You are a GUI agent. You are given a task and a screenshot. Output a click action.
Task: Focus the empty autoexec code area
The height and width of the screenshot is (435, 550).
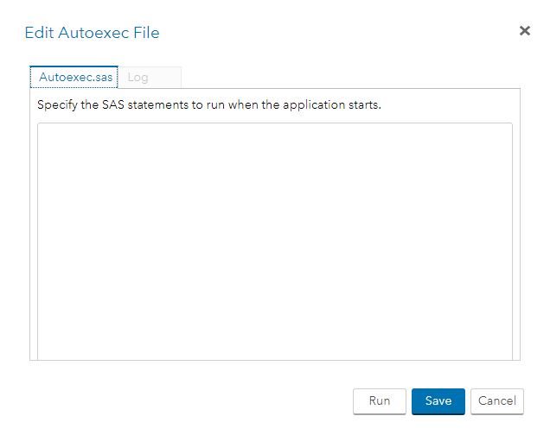275,241
